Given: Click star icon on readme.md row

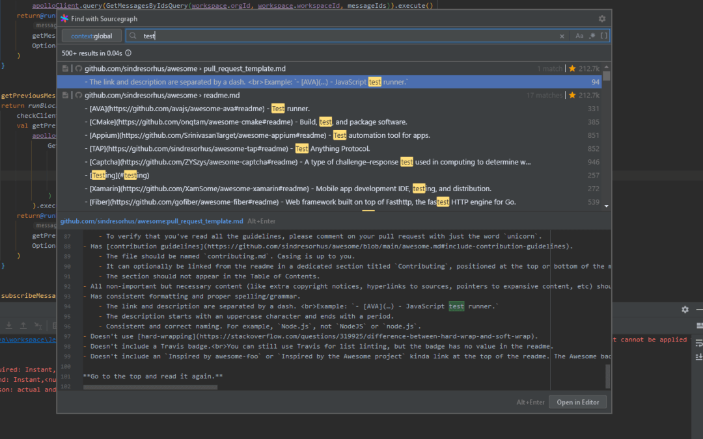Looking at the screenshot, I should (x=572, y=96).
